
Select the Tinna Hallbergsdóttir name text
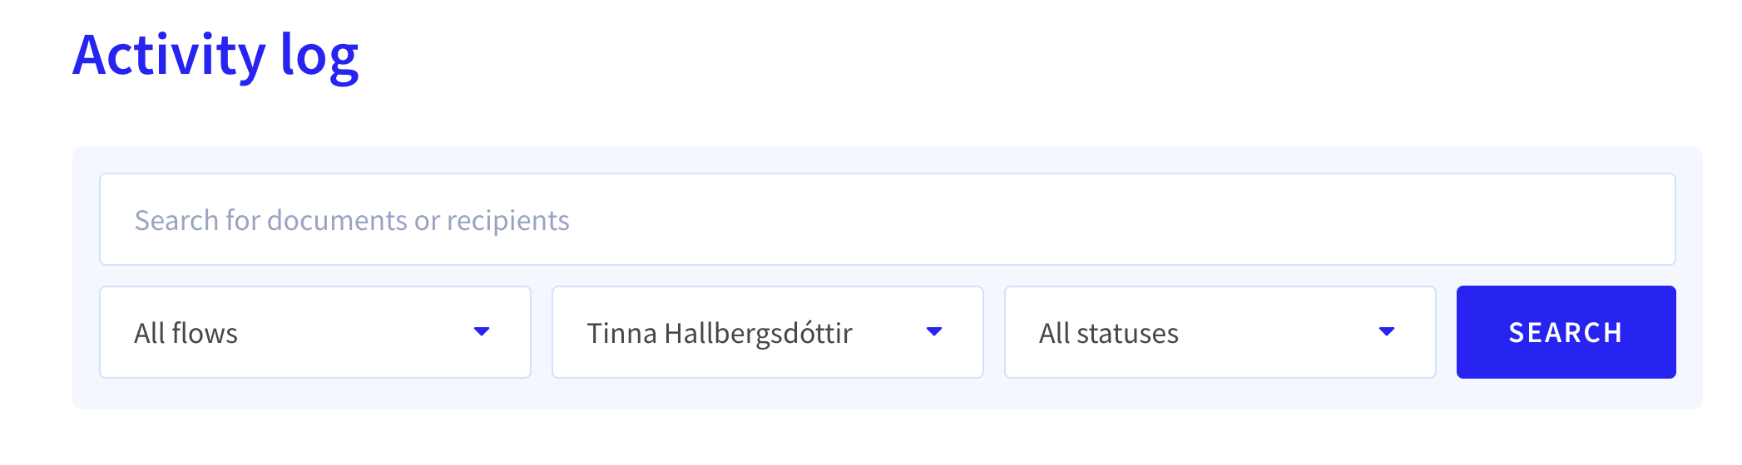tap(720, 334)
